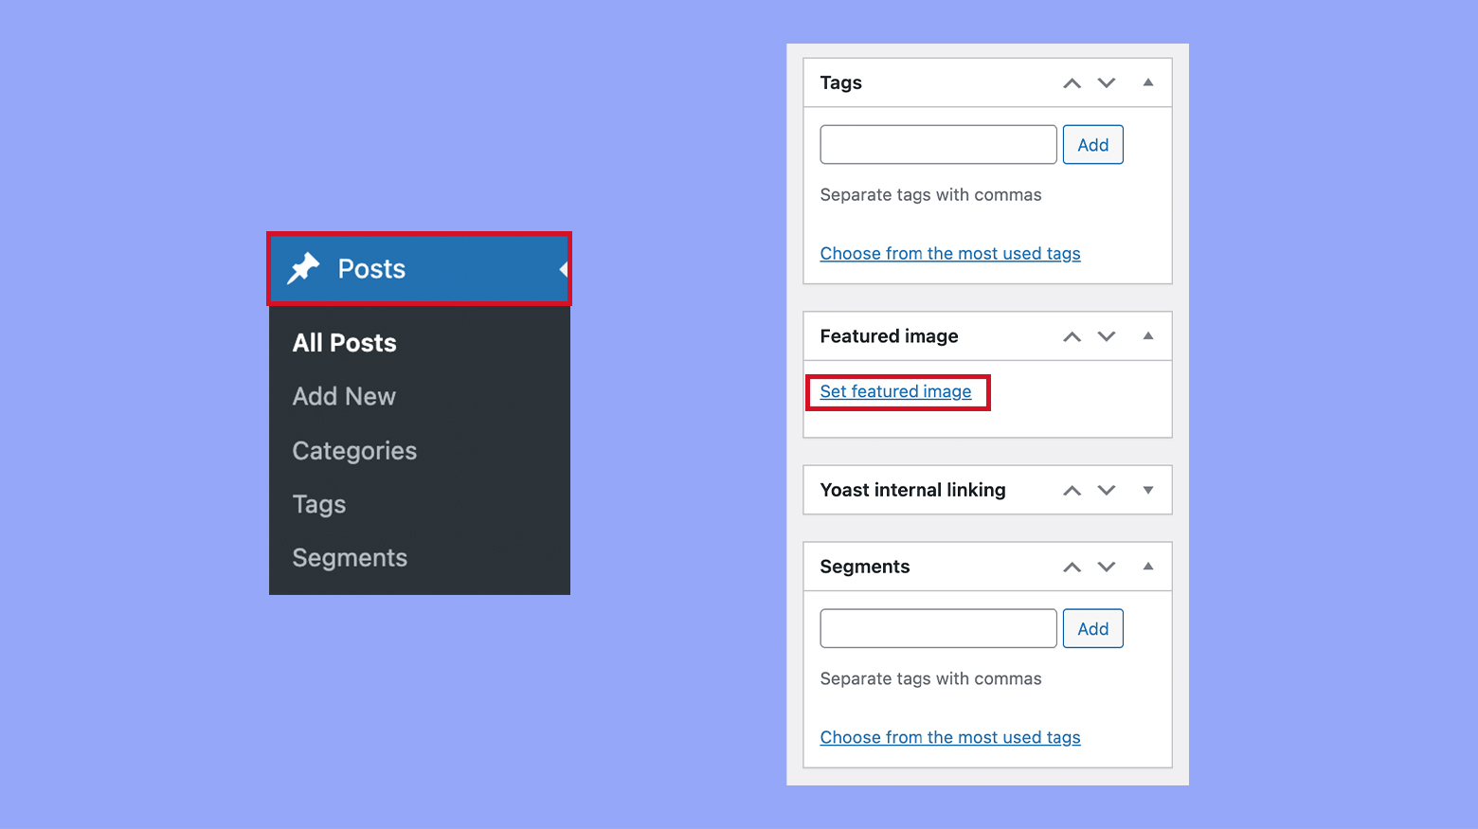
Task: Open All Posts from the sidebar menu
Action: pyautogui.click(x=344, y=342)
